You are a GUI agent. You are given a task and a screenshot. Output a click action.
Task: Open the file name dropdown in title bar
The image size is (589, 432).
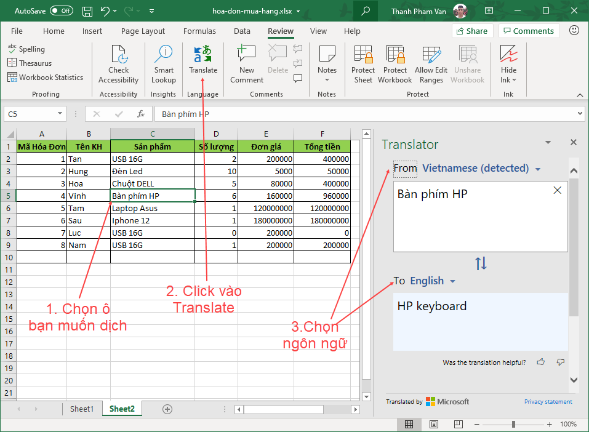coord(299,11)
